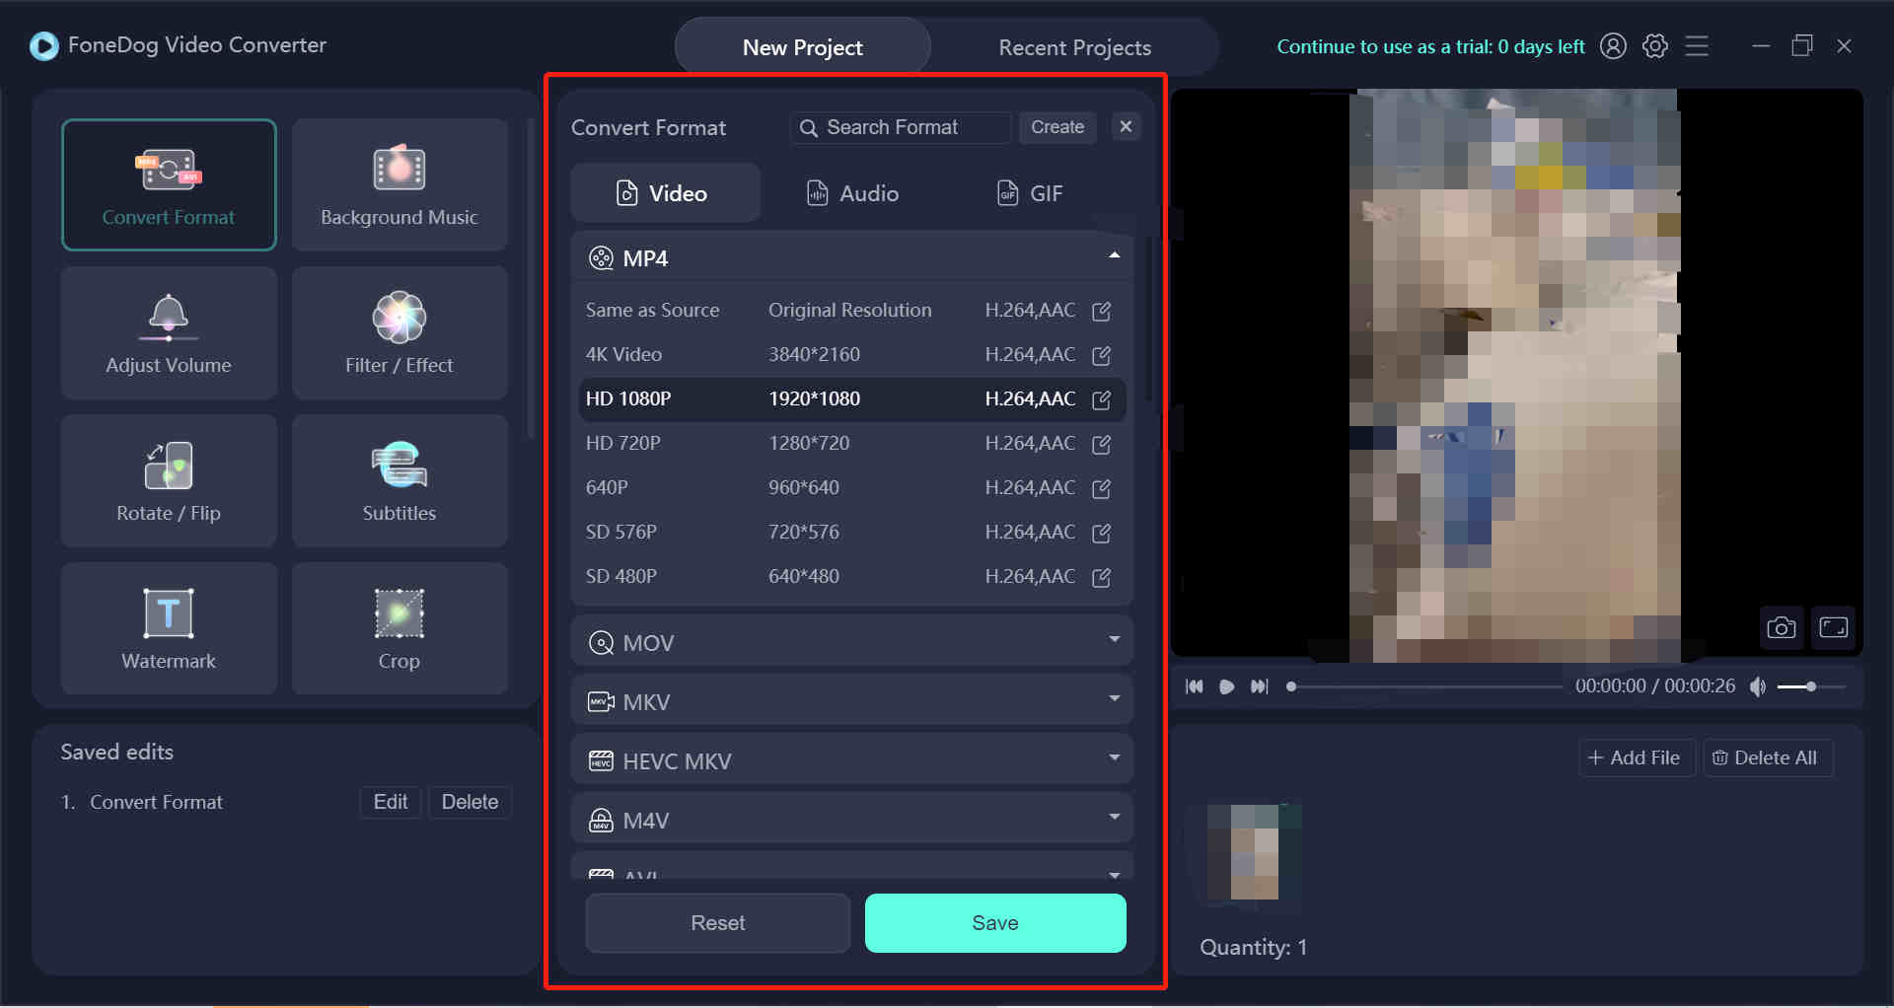1894x1008 pixels.
Task: Open the user account icon
Action: point(1613,46)
